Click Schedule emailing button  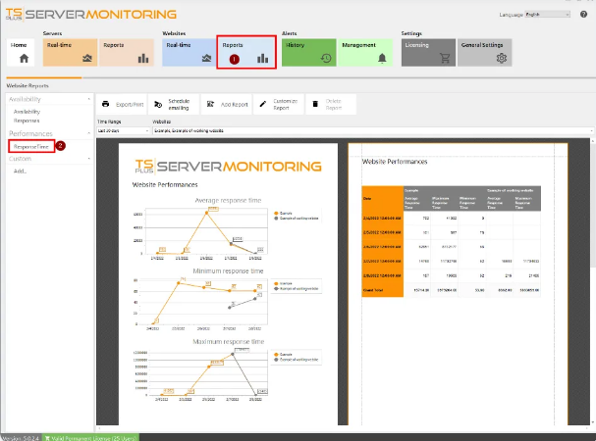click(174, 104)
